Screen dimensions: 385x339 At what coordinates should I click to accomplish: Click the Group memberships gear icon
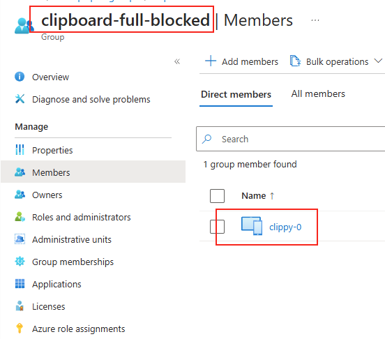(x=20, y=262)
